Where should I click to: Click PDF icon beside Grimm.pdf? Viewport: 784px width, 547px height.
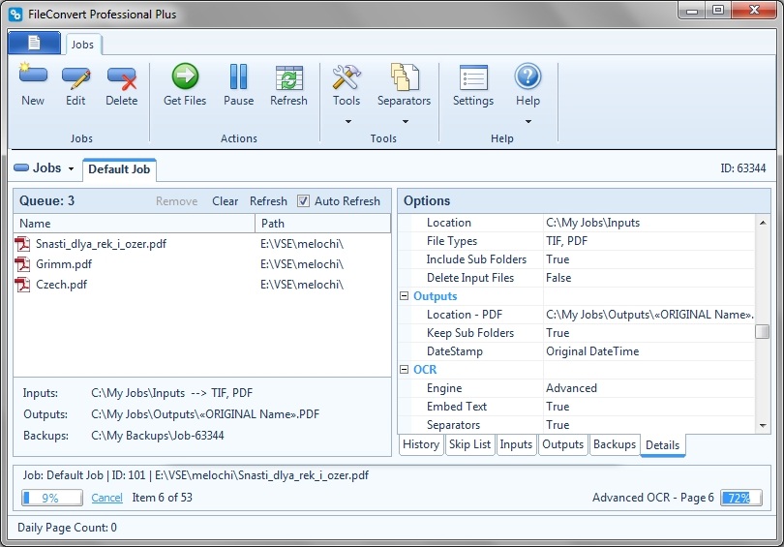[22, 264]
